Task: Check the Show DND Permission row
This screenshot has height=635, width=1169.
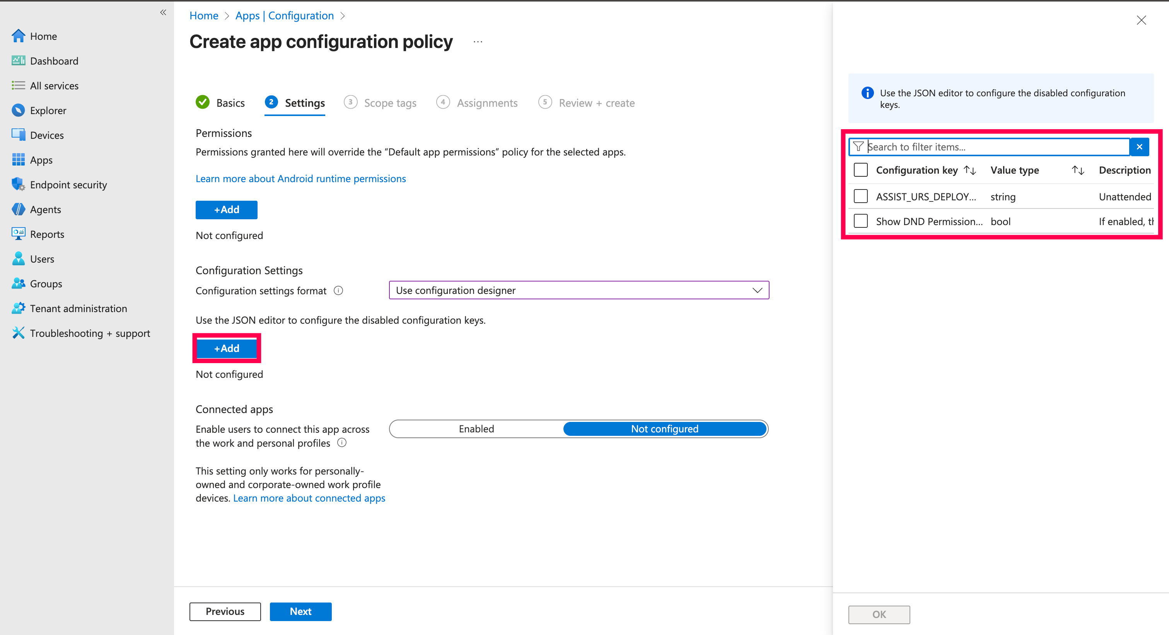Action: click(x=860, y=221)
